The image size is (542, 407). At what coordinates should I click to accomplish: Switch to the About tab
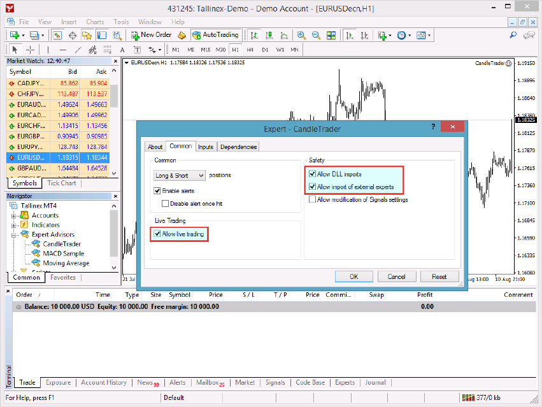155,147
